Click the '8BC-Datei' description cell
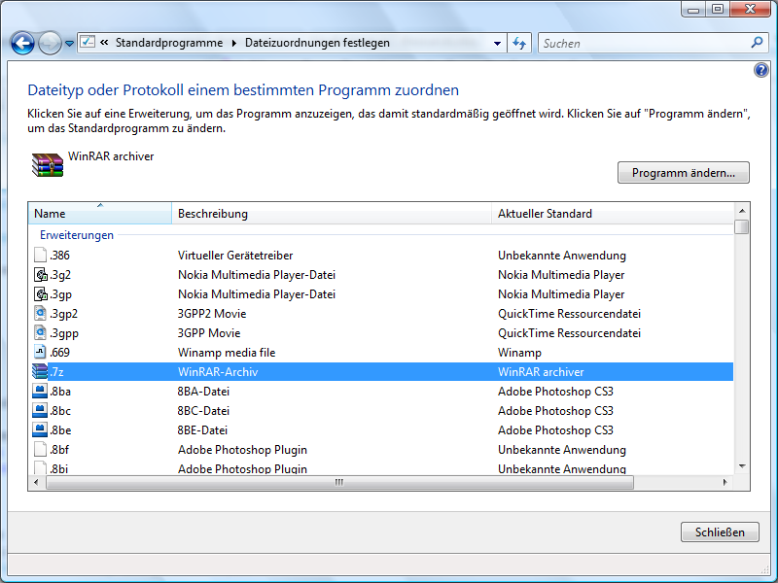This screenshot has width=778, height=583. [x=203, y=410]
